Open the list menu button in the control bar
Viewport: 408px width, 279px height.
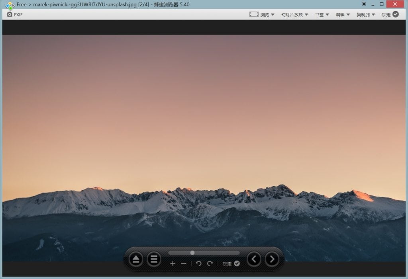click(154, 259)
